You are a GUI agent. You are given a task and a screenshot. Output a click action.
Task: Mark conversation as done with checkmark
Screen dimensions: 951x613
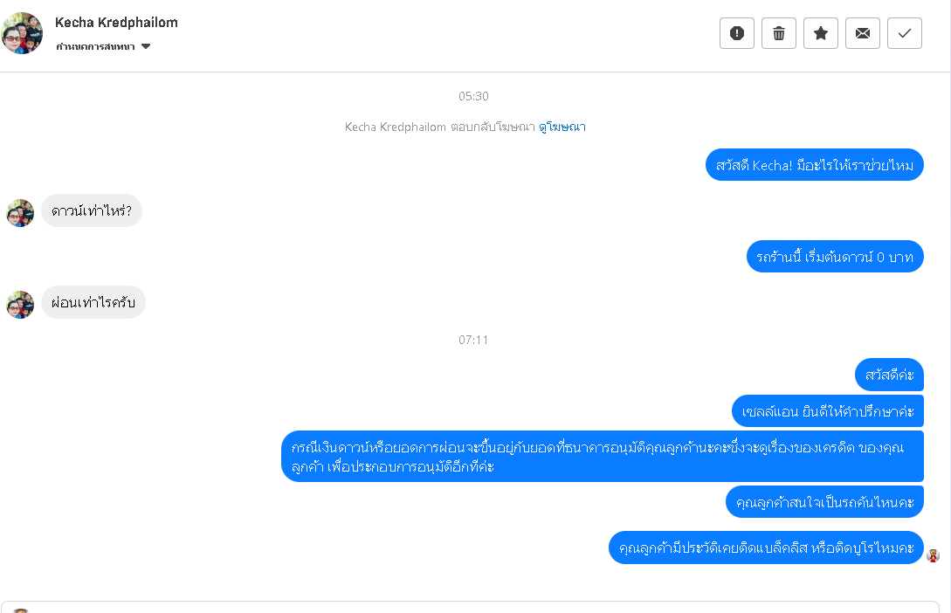[905, 33]
